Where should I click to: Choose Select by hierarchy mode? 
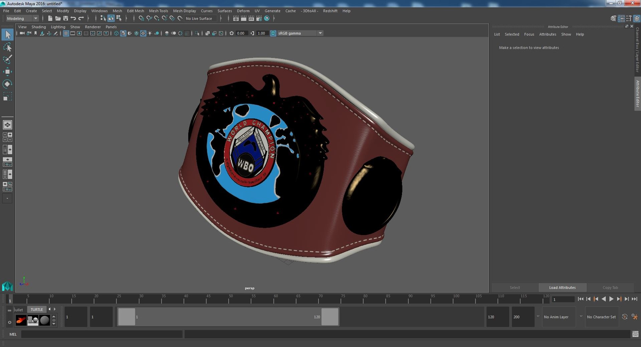103,18
